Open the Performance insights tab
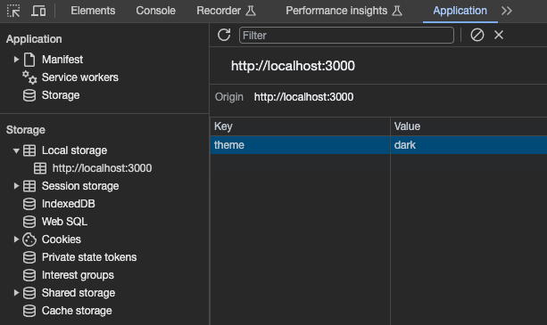Viewport: 547px width, 325px height. [x=344, y=11]
